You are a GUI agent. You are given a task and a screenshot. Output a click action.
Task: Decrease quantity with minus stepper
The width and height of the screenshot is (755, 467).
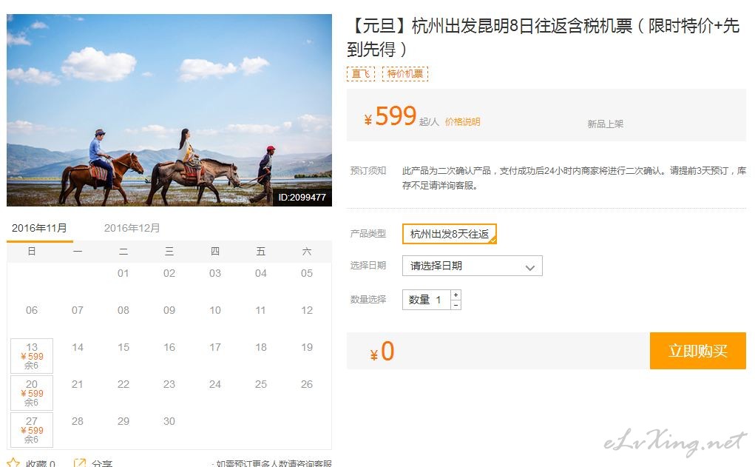[456, 305]
